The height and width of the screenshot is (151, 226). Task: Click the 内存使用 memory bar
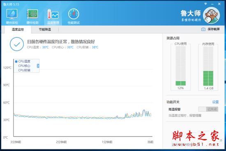click(208, 66)
